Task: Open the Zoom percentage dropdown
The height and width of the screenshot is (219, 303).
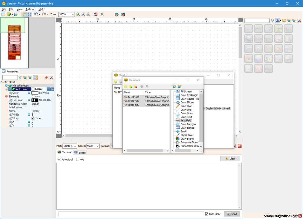Action: (72, 14)
